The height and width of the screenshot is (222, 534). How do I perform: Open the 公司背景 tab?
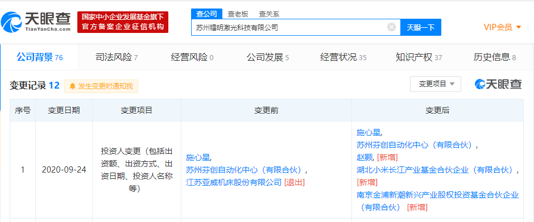click(x=39, y=57)
